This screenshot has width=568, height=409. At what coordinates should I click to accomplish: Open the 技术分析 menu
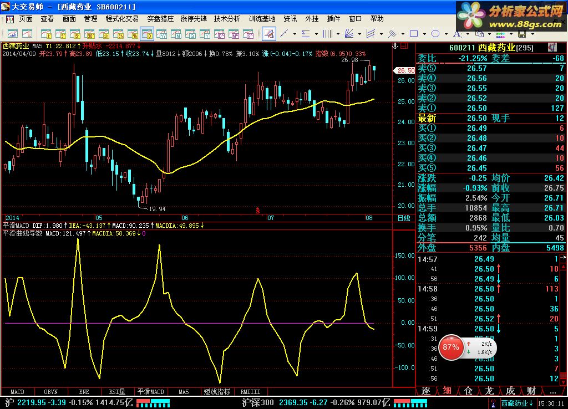point(227,18)
